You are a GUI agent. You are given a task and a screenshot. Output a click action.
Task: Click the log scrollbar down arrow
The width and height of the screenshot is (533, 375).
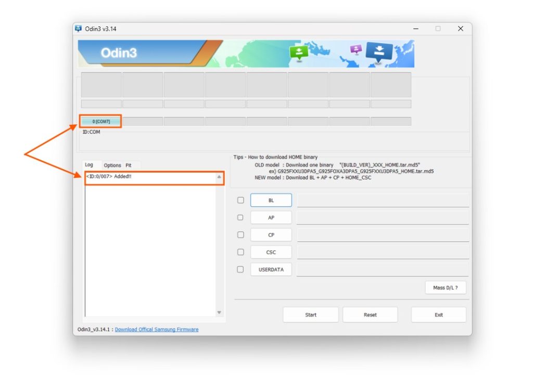(x=219, y=313)
